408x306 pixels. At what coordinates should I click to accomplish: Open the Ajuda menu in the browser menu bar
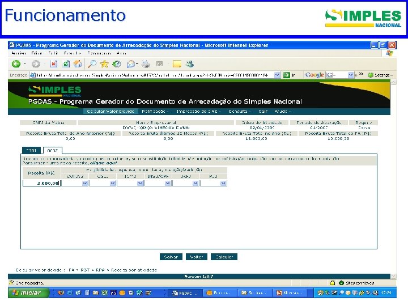(x=121, y=53)
